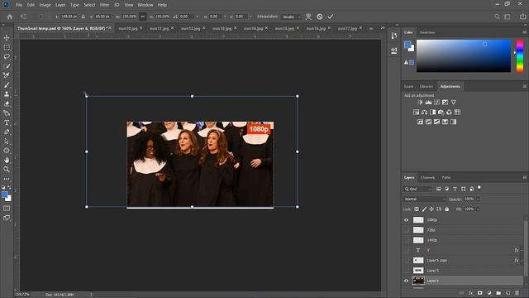Screen dimensions: 529x298
Task: Click the Home icon in options bar
Action: (10, 17)
